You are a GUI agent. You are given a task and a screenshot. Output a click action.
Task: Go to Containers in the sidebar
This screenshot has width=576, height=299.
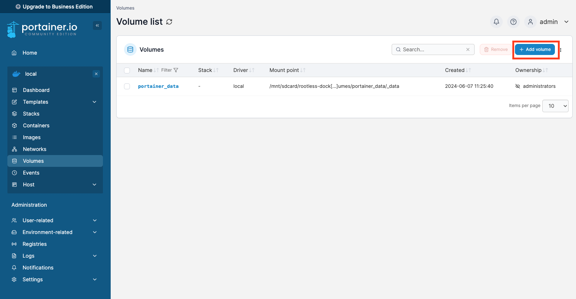click(36, 126)
